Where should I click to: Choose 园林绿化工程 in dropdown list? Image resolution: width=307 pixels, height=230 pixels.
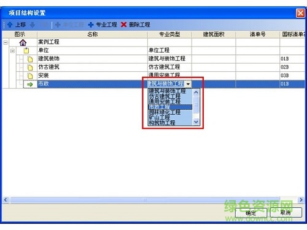170,112
